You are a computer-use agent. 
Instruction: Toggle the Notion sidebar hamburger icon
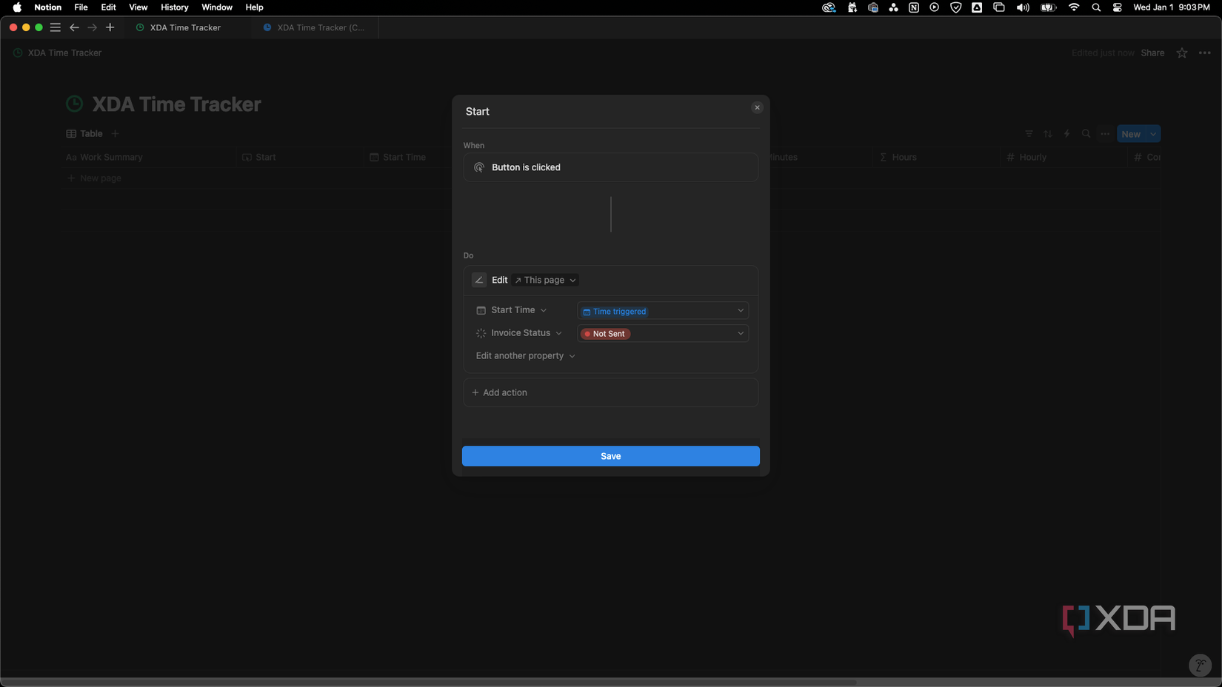(x=56, y=27)
